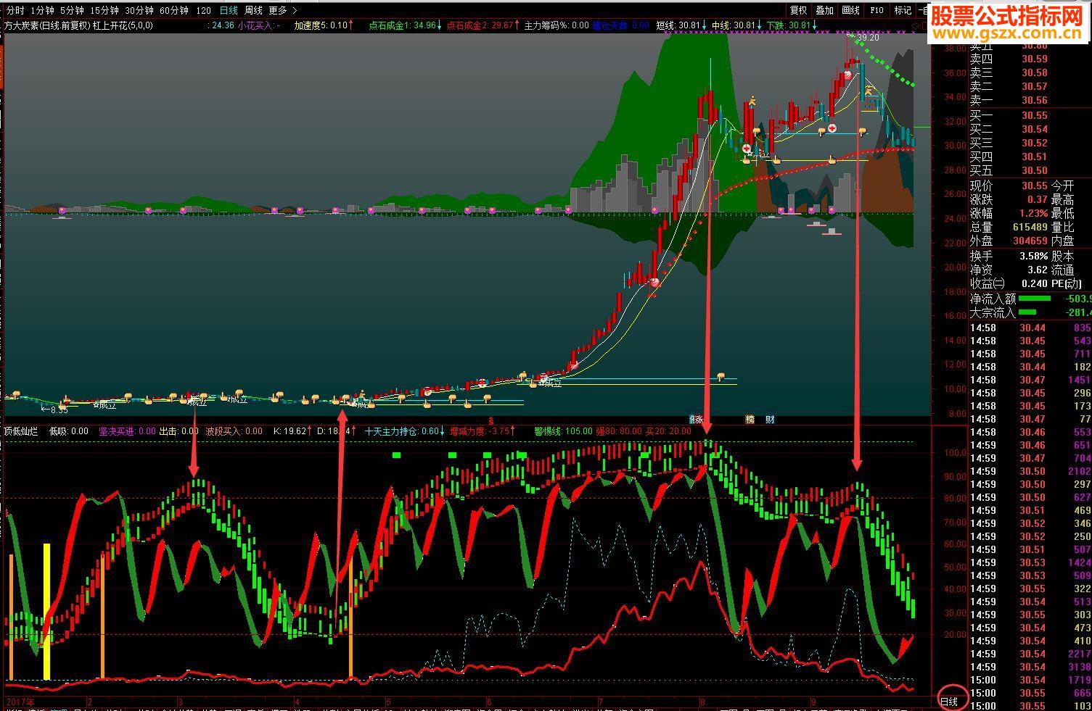
Task: Select the 5分钟 period tab
Action: 72,10
